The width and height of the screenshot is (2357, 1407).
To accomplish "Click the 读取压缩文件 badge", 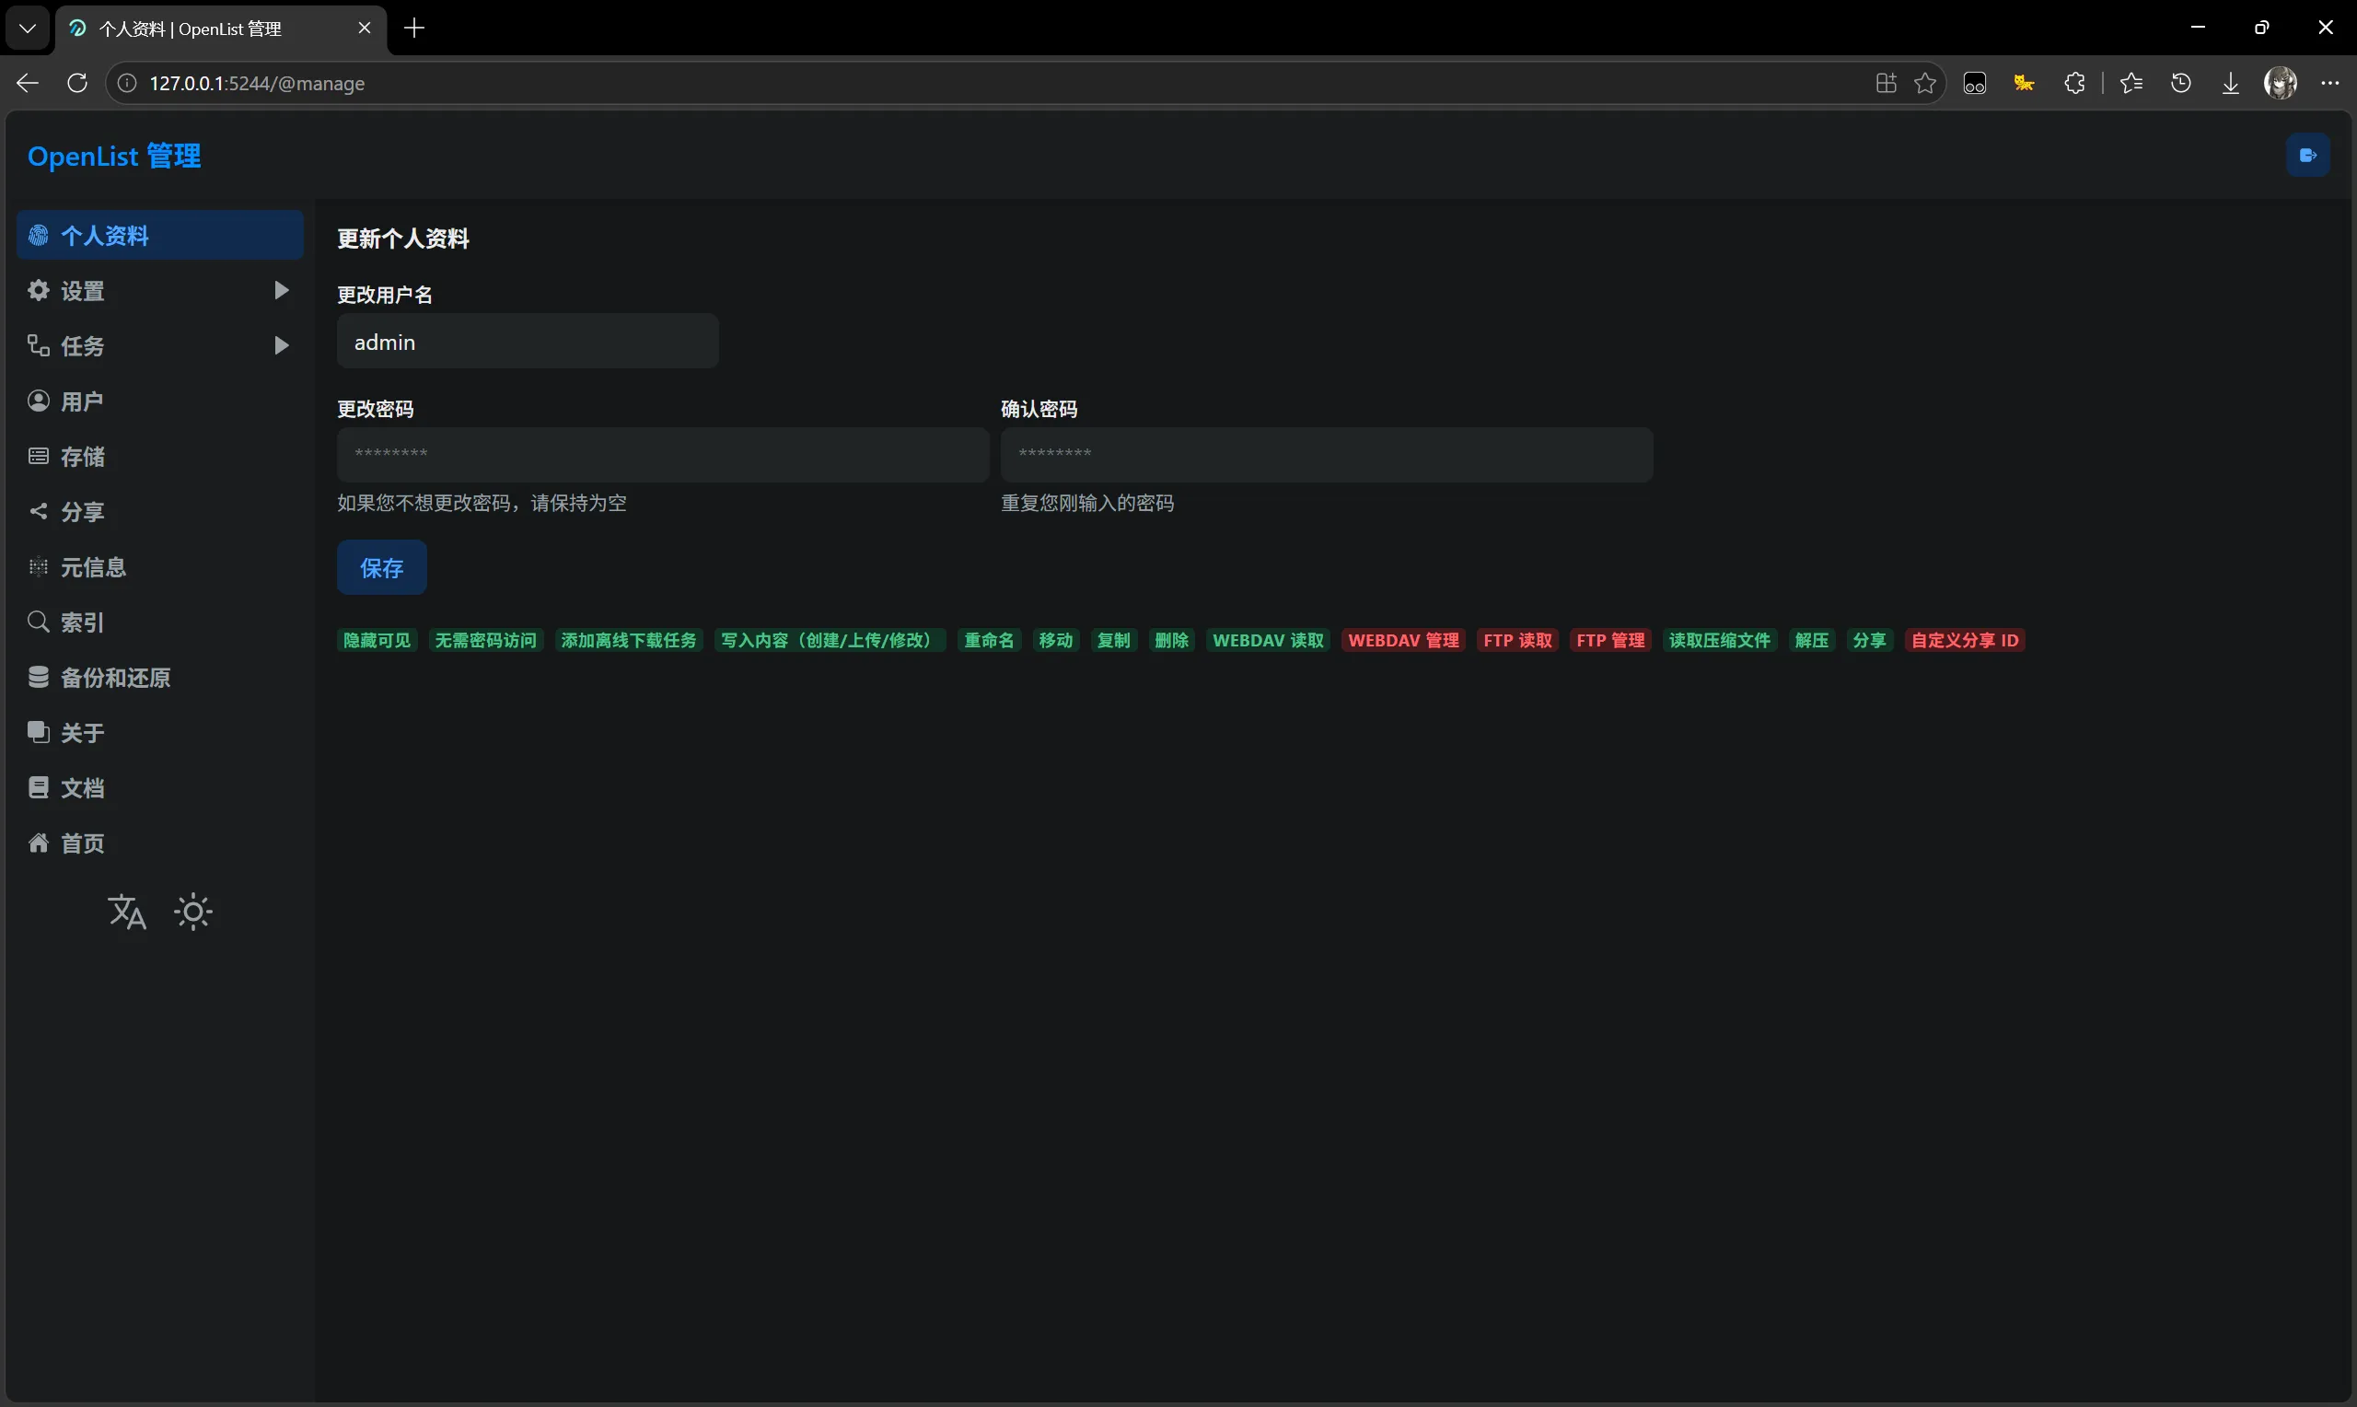I will tap(1720, 641).
